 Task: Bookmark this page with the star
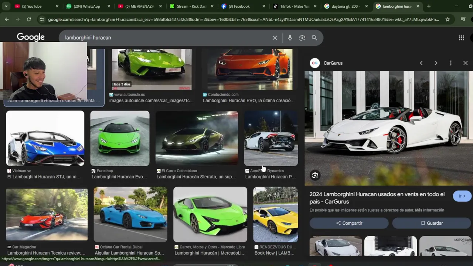(x=448, y=19)
